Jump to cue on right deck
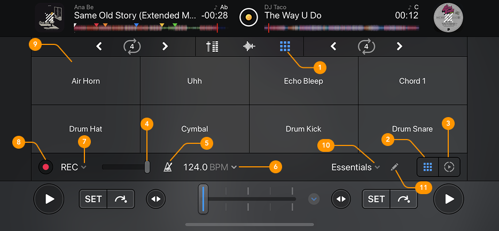 [x=404, y=199]
